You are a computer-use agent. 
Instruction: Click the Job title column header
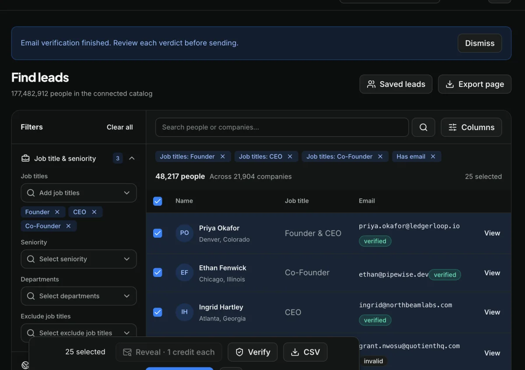point(297,201)
